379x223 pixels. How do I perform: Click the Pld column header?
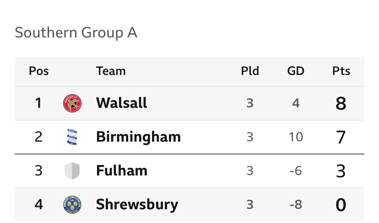tap(250, 71)
